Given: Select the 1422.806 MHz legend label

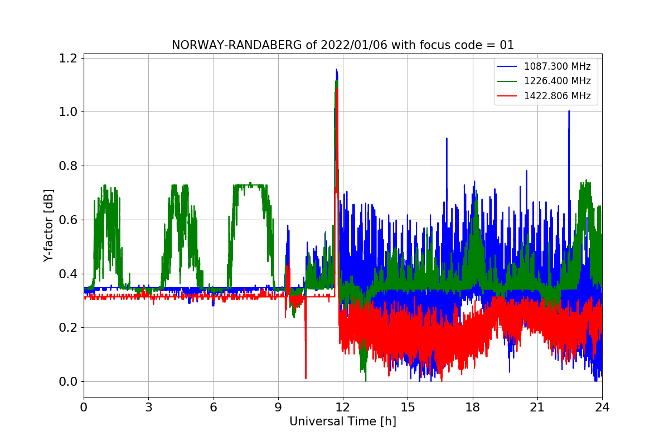Looking at the screenshot, I should tap(557, 96).
